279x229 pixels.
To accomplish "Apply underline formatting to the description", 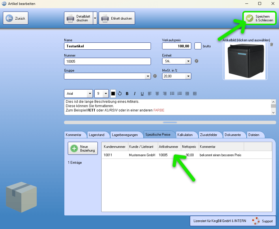I will (142, 94).
